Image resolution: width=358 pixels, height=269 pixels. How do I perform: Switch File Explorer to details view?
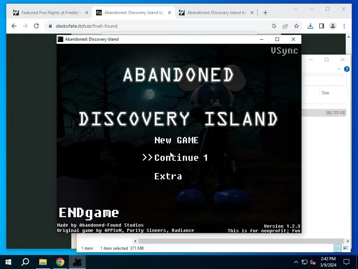coord(338,248)
